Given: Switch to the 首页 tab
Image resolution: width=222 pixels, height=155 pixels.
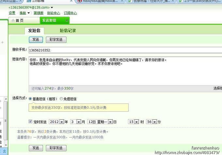Looking at the screenshot, I should tap(24, 21).
